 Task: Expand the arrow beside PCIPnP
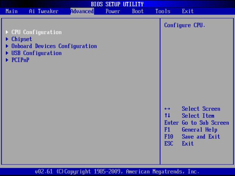pyautogui.click(x=7, y=60)
